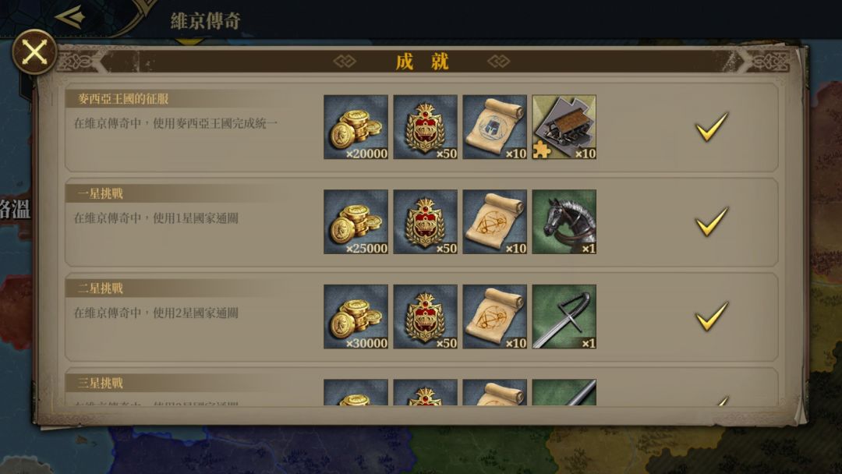Go back using the arrow beside 維京傳奇
This screenshot has height=474, width=842.
pyautogui.click(x=70, y=16)
